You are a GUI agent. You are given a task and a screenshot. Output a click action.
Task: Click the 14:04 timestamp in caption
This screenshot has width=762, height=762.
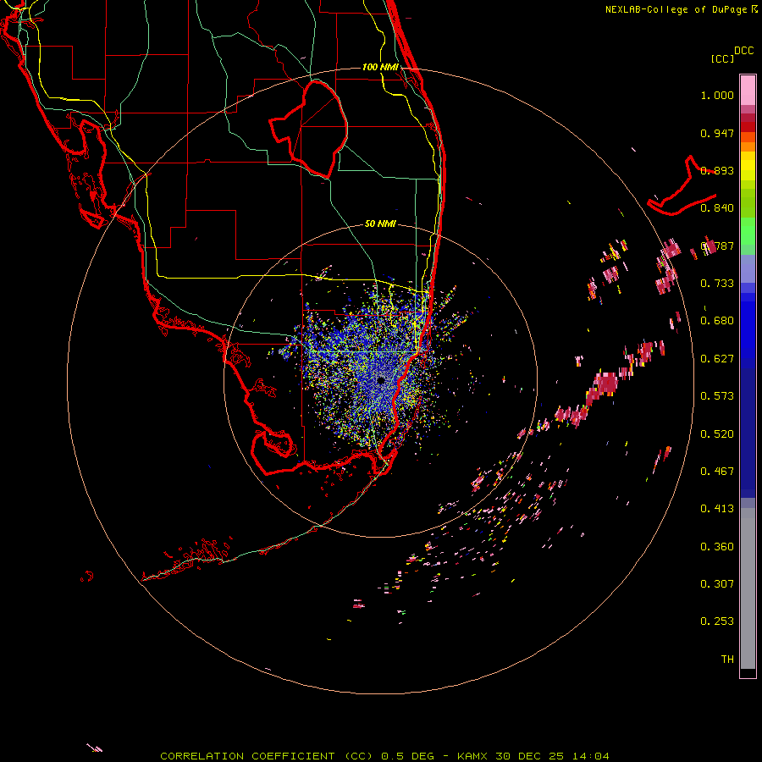coord(590,756)
